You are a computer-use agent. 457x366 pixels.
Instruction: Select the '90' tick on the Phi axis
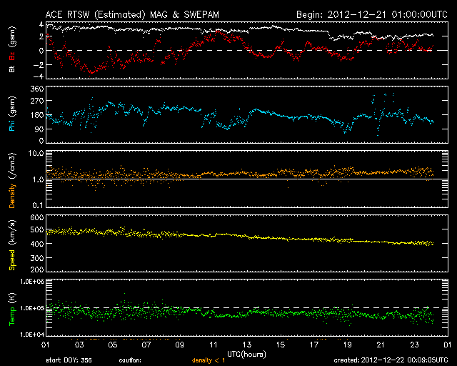[39, 129]
